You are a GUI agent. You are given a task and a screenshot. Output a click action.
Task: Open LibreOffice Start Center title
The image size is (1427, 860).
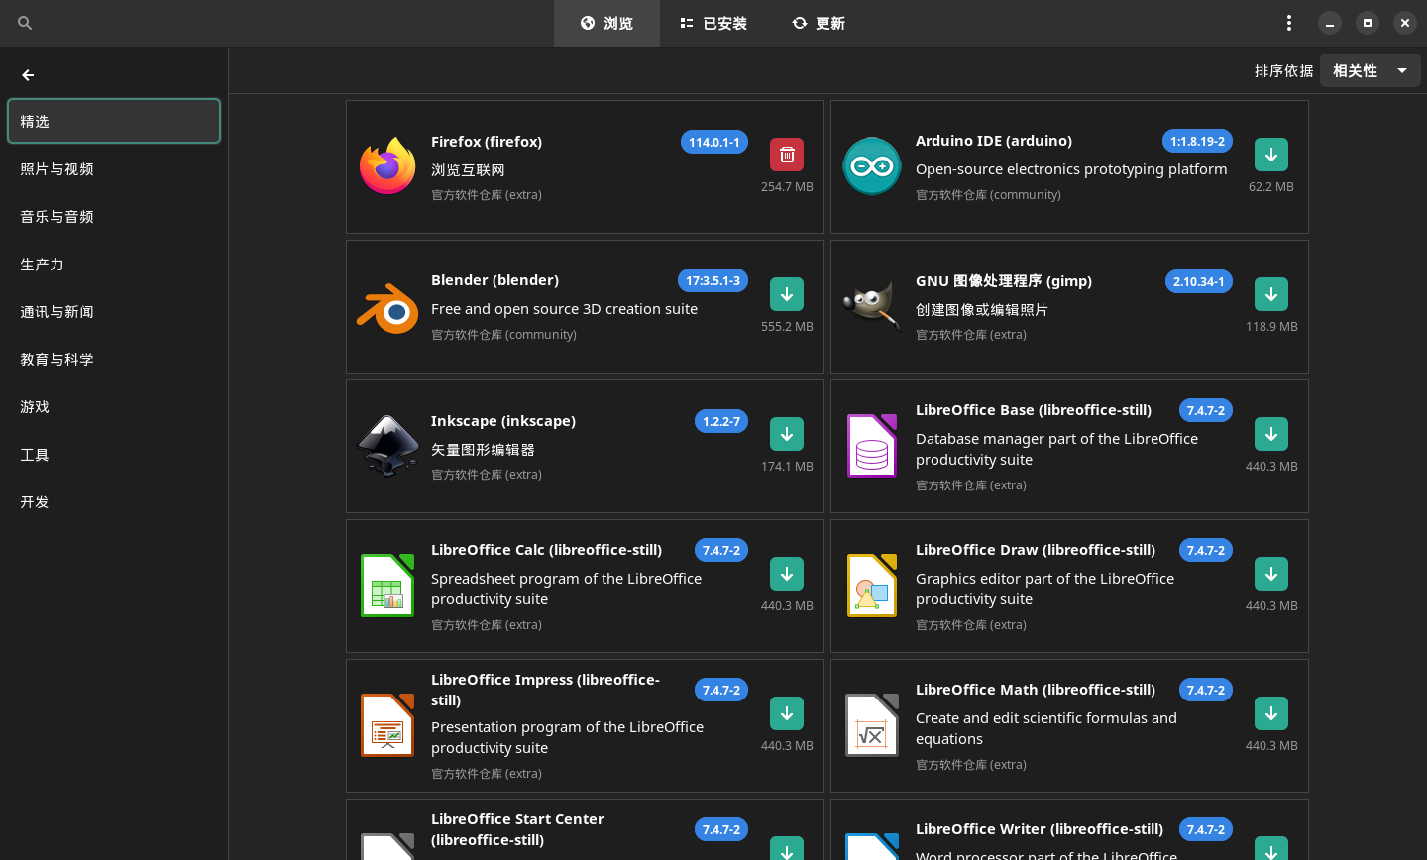(517, 829)
